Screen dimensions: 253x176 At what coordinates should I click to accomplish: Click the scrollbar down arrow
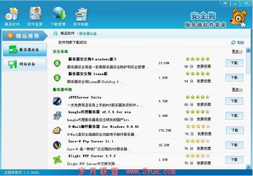[x=248, y=167]
